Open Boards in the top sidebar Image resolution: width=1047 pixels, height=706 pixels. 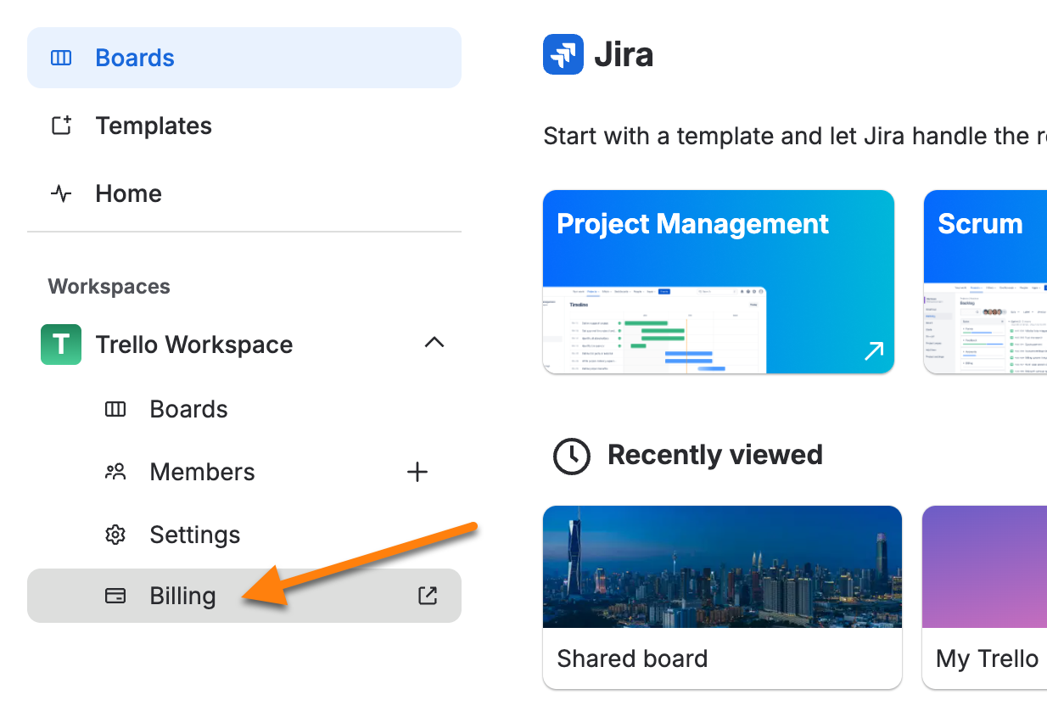pos(244,58)
